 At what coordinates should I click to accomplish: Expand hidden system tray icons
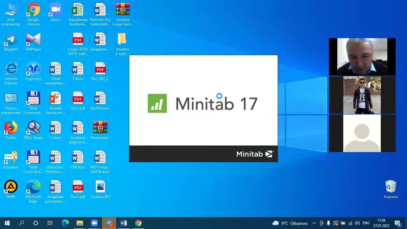coord(314,223)
